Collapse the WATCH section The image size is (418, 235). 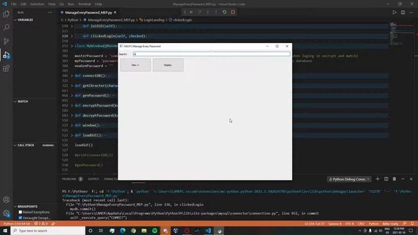(x=15, y=102)
